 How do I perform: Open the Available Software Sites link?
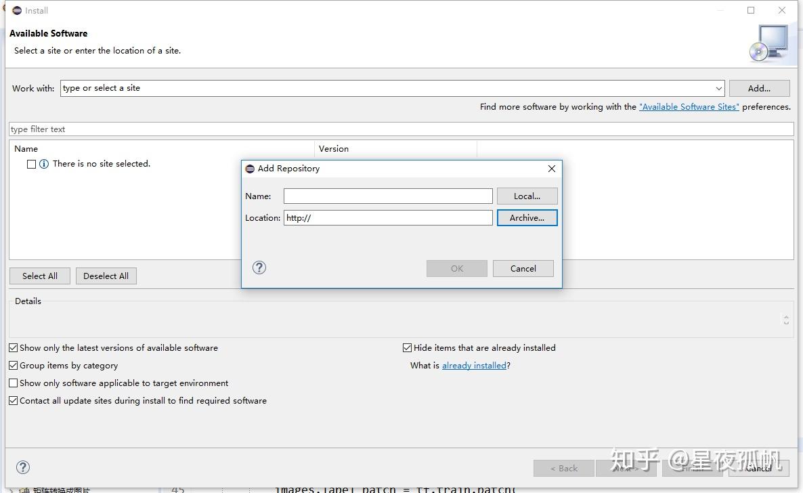click(689, 106)
